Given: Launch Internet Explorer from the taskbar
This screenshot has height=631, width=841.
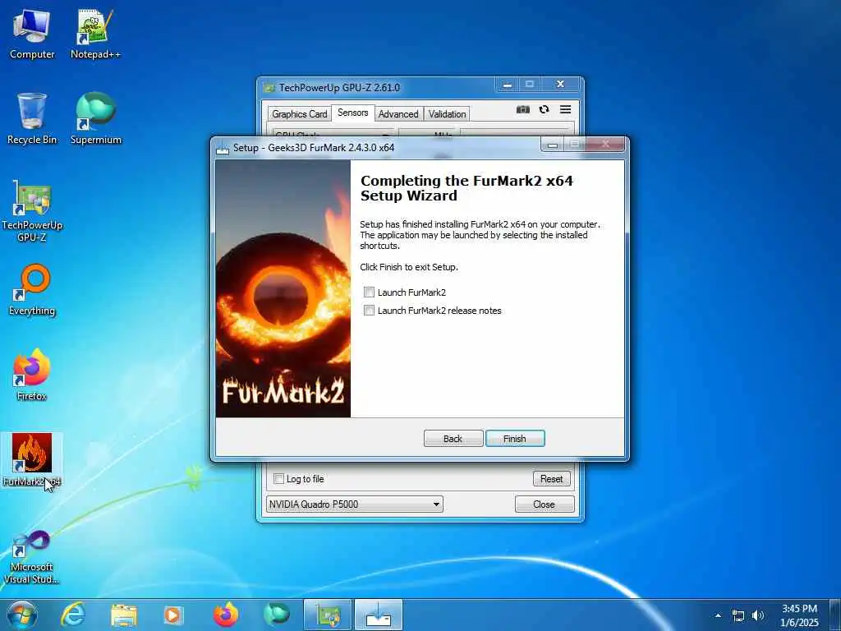Looking at the screenshot, I should coord(72,615).
